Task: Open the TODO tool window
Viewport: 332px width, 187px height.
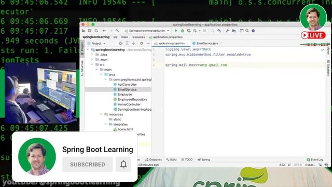Action: (x=187, y=159)
